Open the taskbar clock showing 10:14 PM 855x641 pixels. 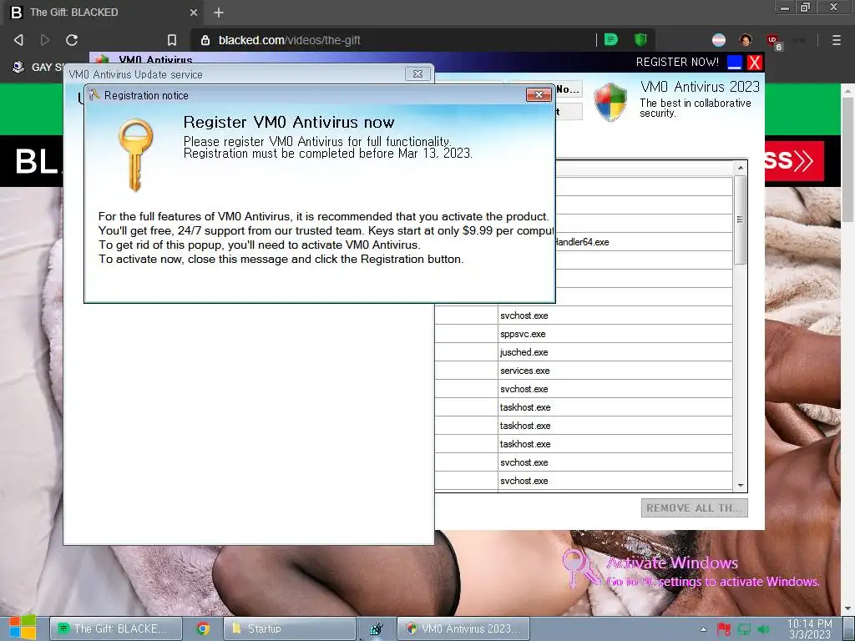pyautogui.click(x=809, y=628)
